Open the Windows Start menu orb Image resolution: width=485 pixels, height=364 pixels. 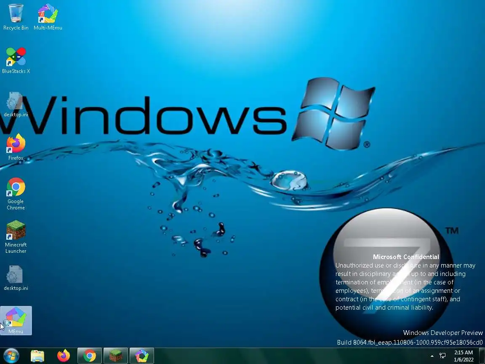click(x=11, y=356)
